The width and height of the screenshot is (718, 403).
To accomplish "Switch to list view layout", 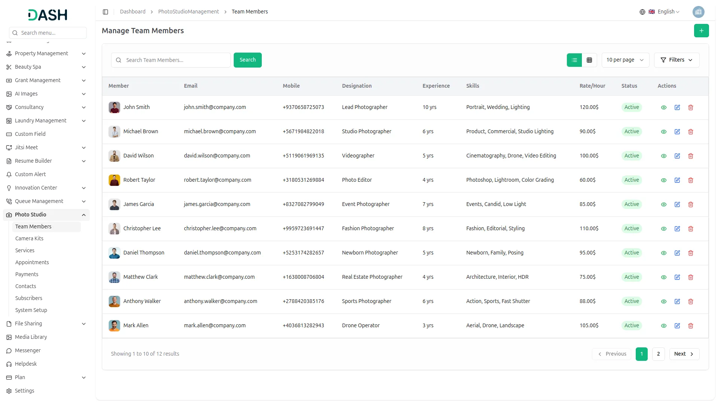I will pos(574,60).
